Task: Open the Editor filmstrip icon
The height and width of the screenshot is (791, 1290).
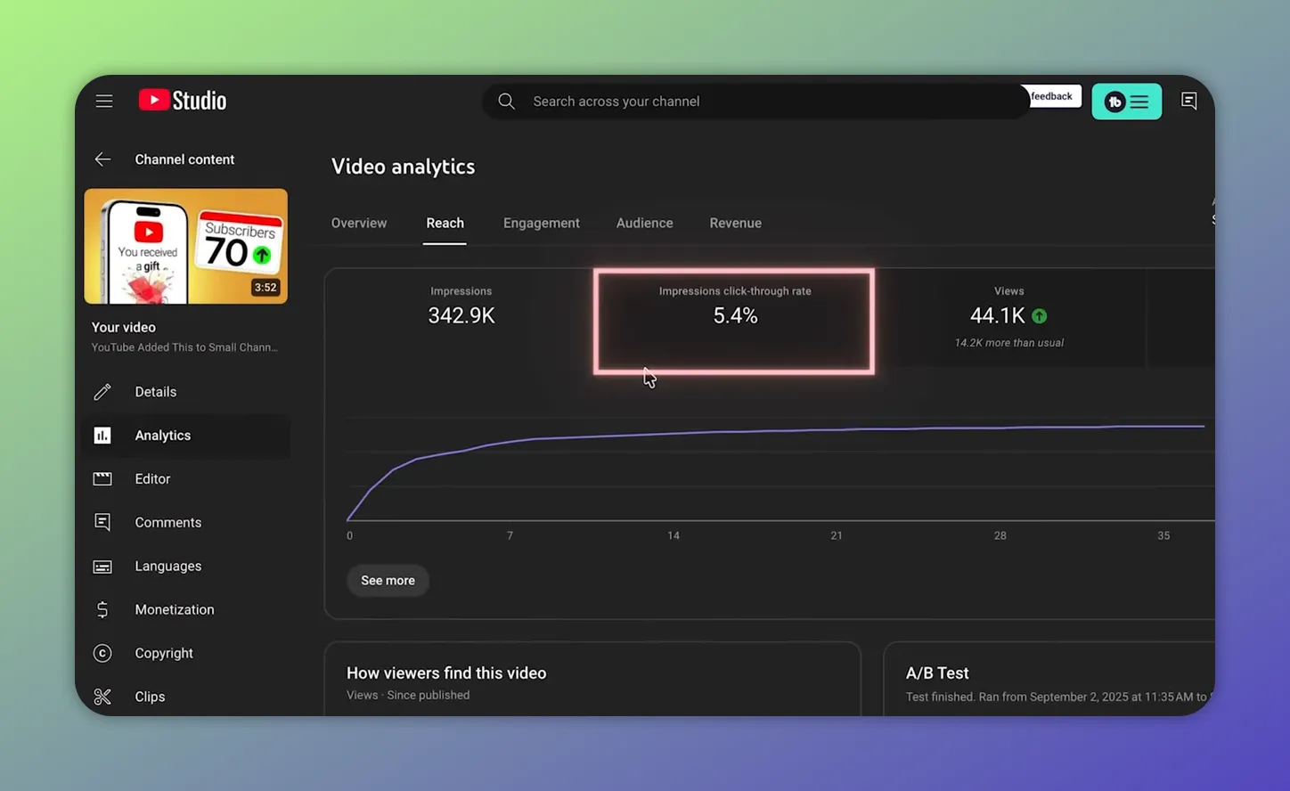Action: [102, 478]
